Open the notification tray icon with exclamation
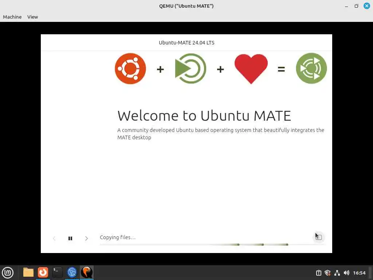 [318, 273]
